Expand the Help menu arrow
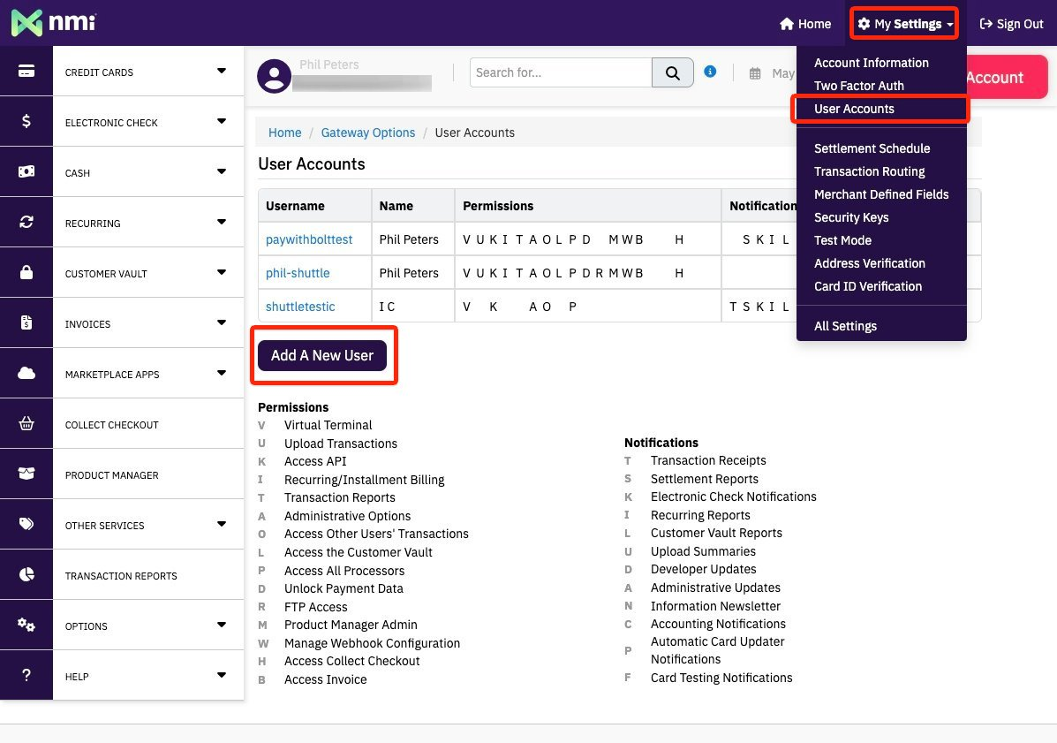 (221, 675)
